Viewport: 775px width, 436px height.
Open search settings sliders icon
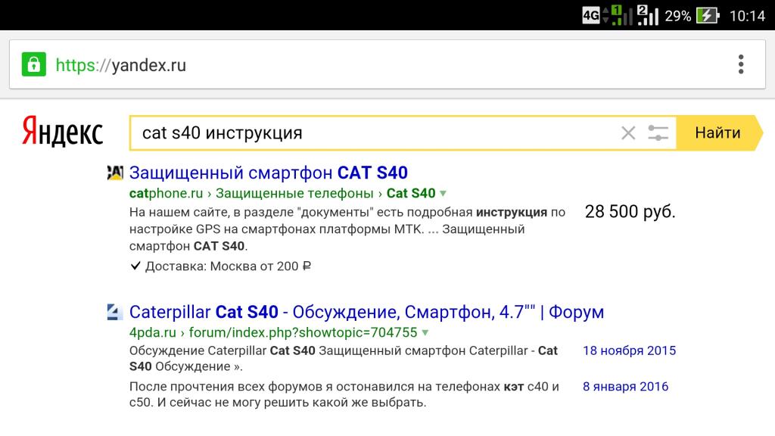(x=658, y=133)
